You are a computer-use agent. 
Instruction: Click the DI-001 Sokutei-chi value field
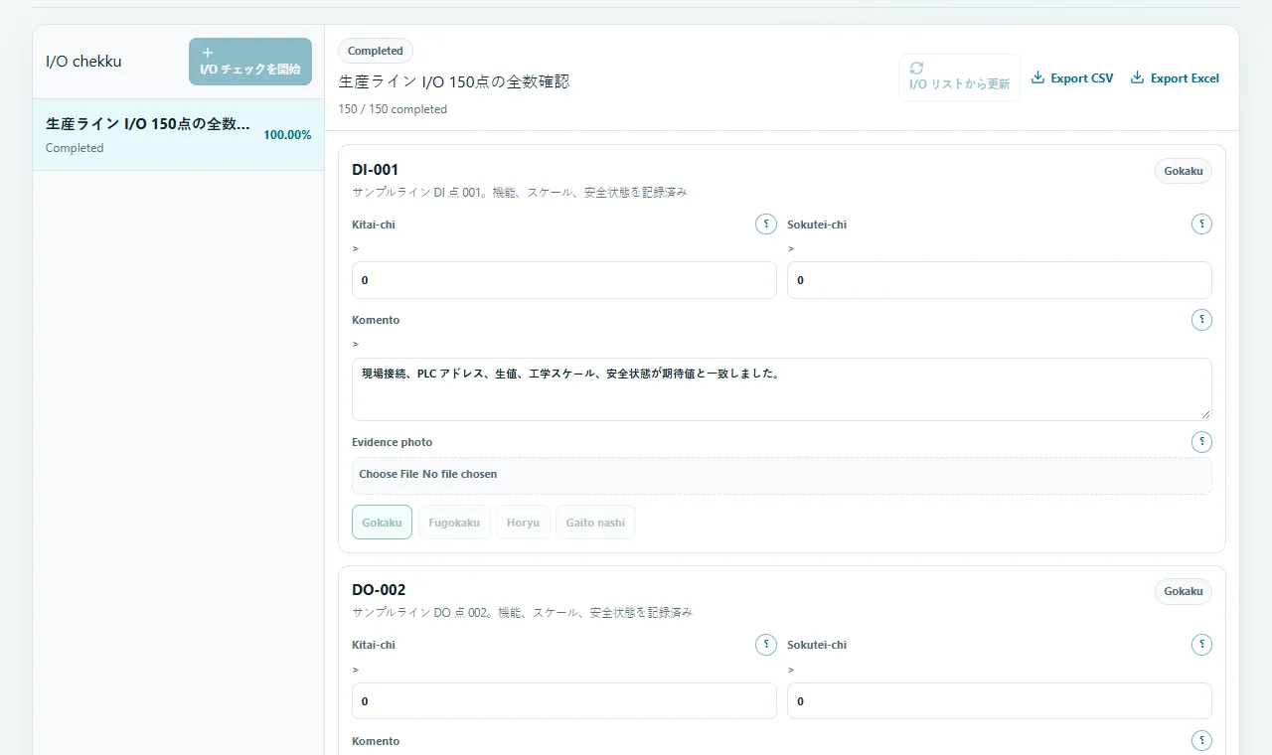[1000, 280]
